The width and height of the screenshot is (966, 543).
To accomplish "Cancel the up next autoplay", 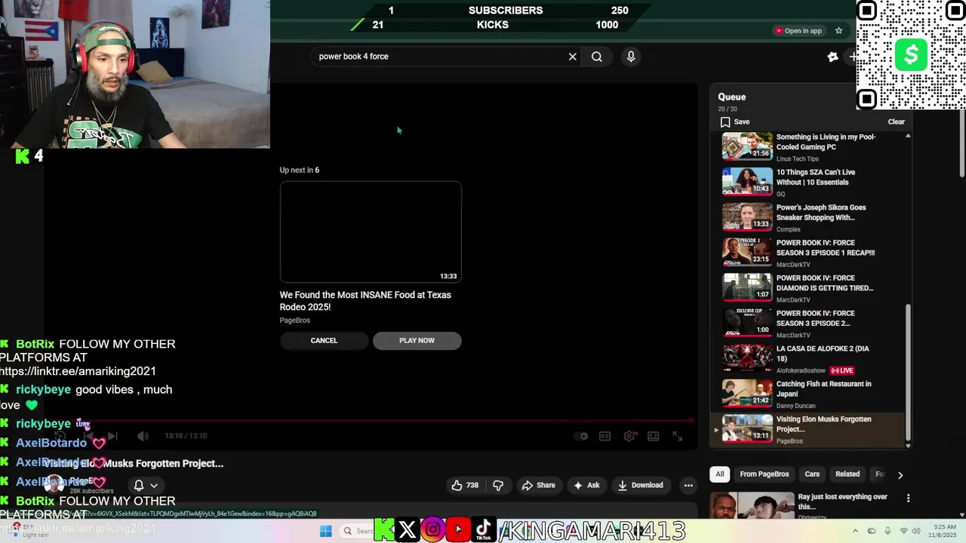I will tap(324, 340).
